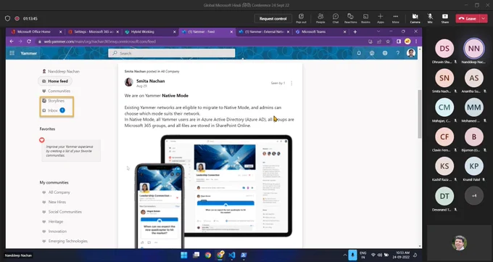Click the shield security icon in Teams
This screenshot has height=262, width=493.
pos(7,19)
